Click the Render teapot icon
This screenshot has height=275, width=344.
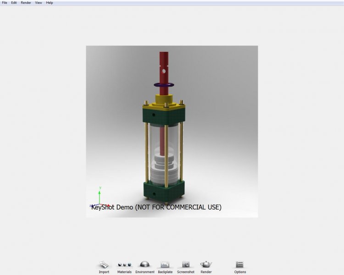coord(206,264)
